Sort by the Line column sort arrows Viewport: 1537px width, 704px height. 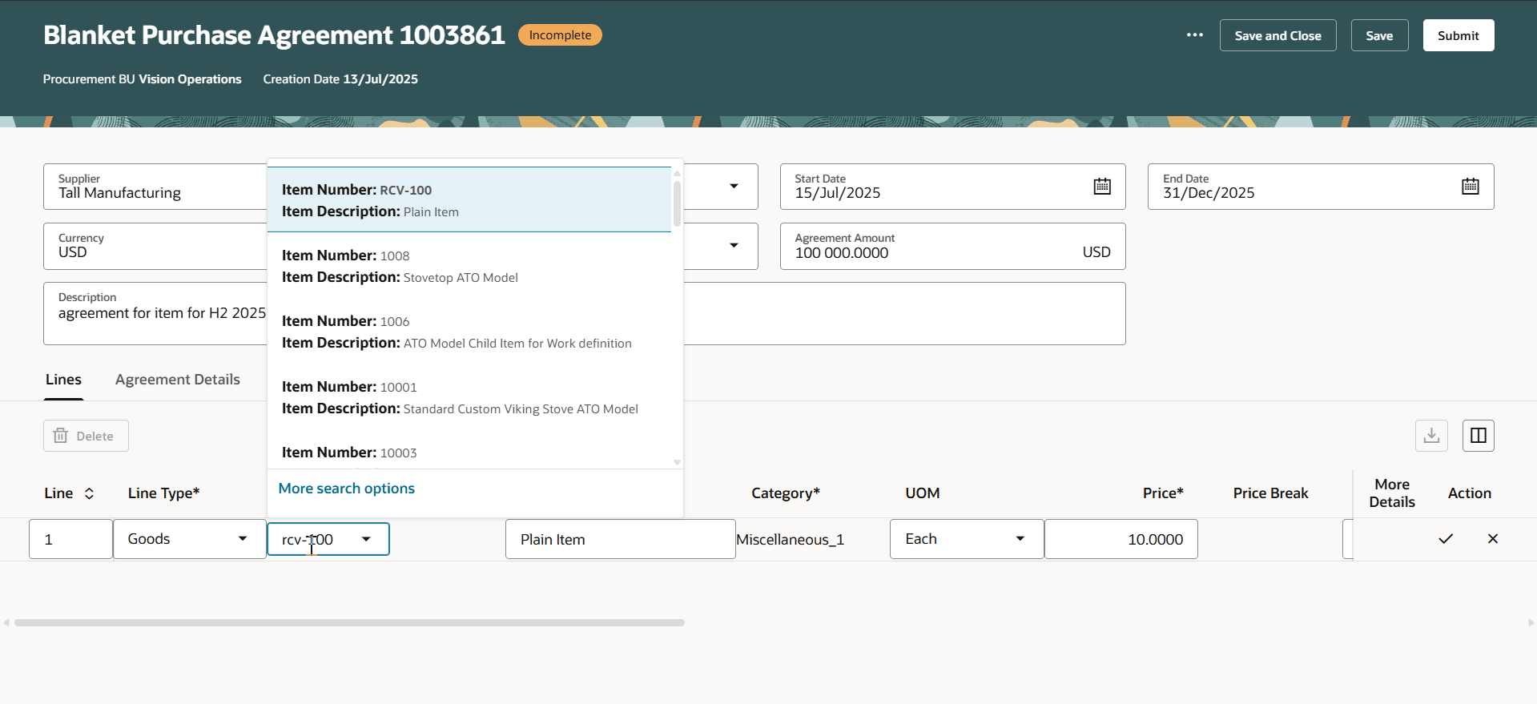[x=89, y=493]
